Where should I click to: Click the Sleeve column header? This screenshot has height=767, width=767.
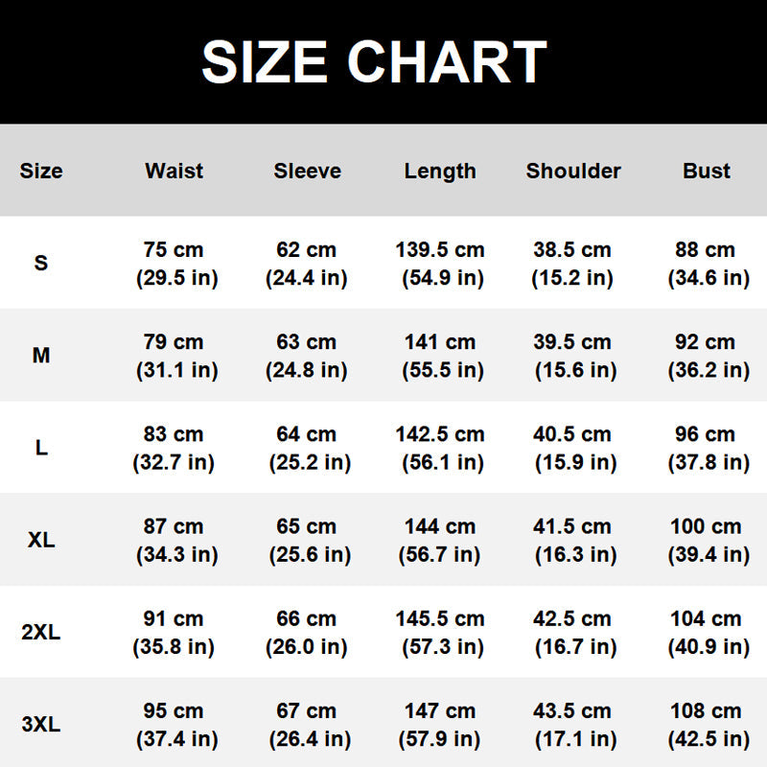click(x=307, y=171)
